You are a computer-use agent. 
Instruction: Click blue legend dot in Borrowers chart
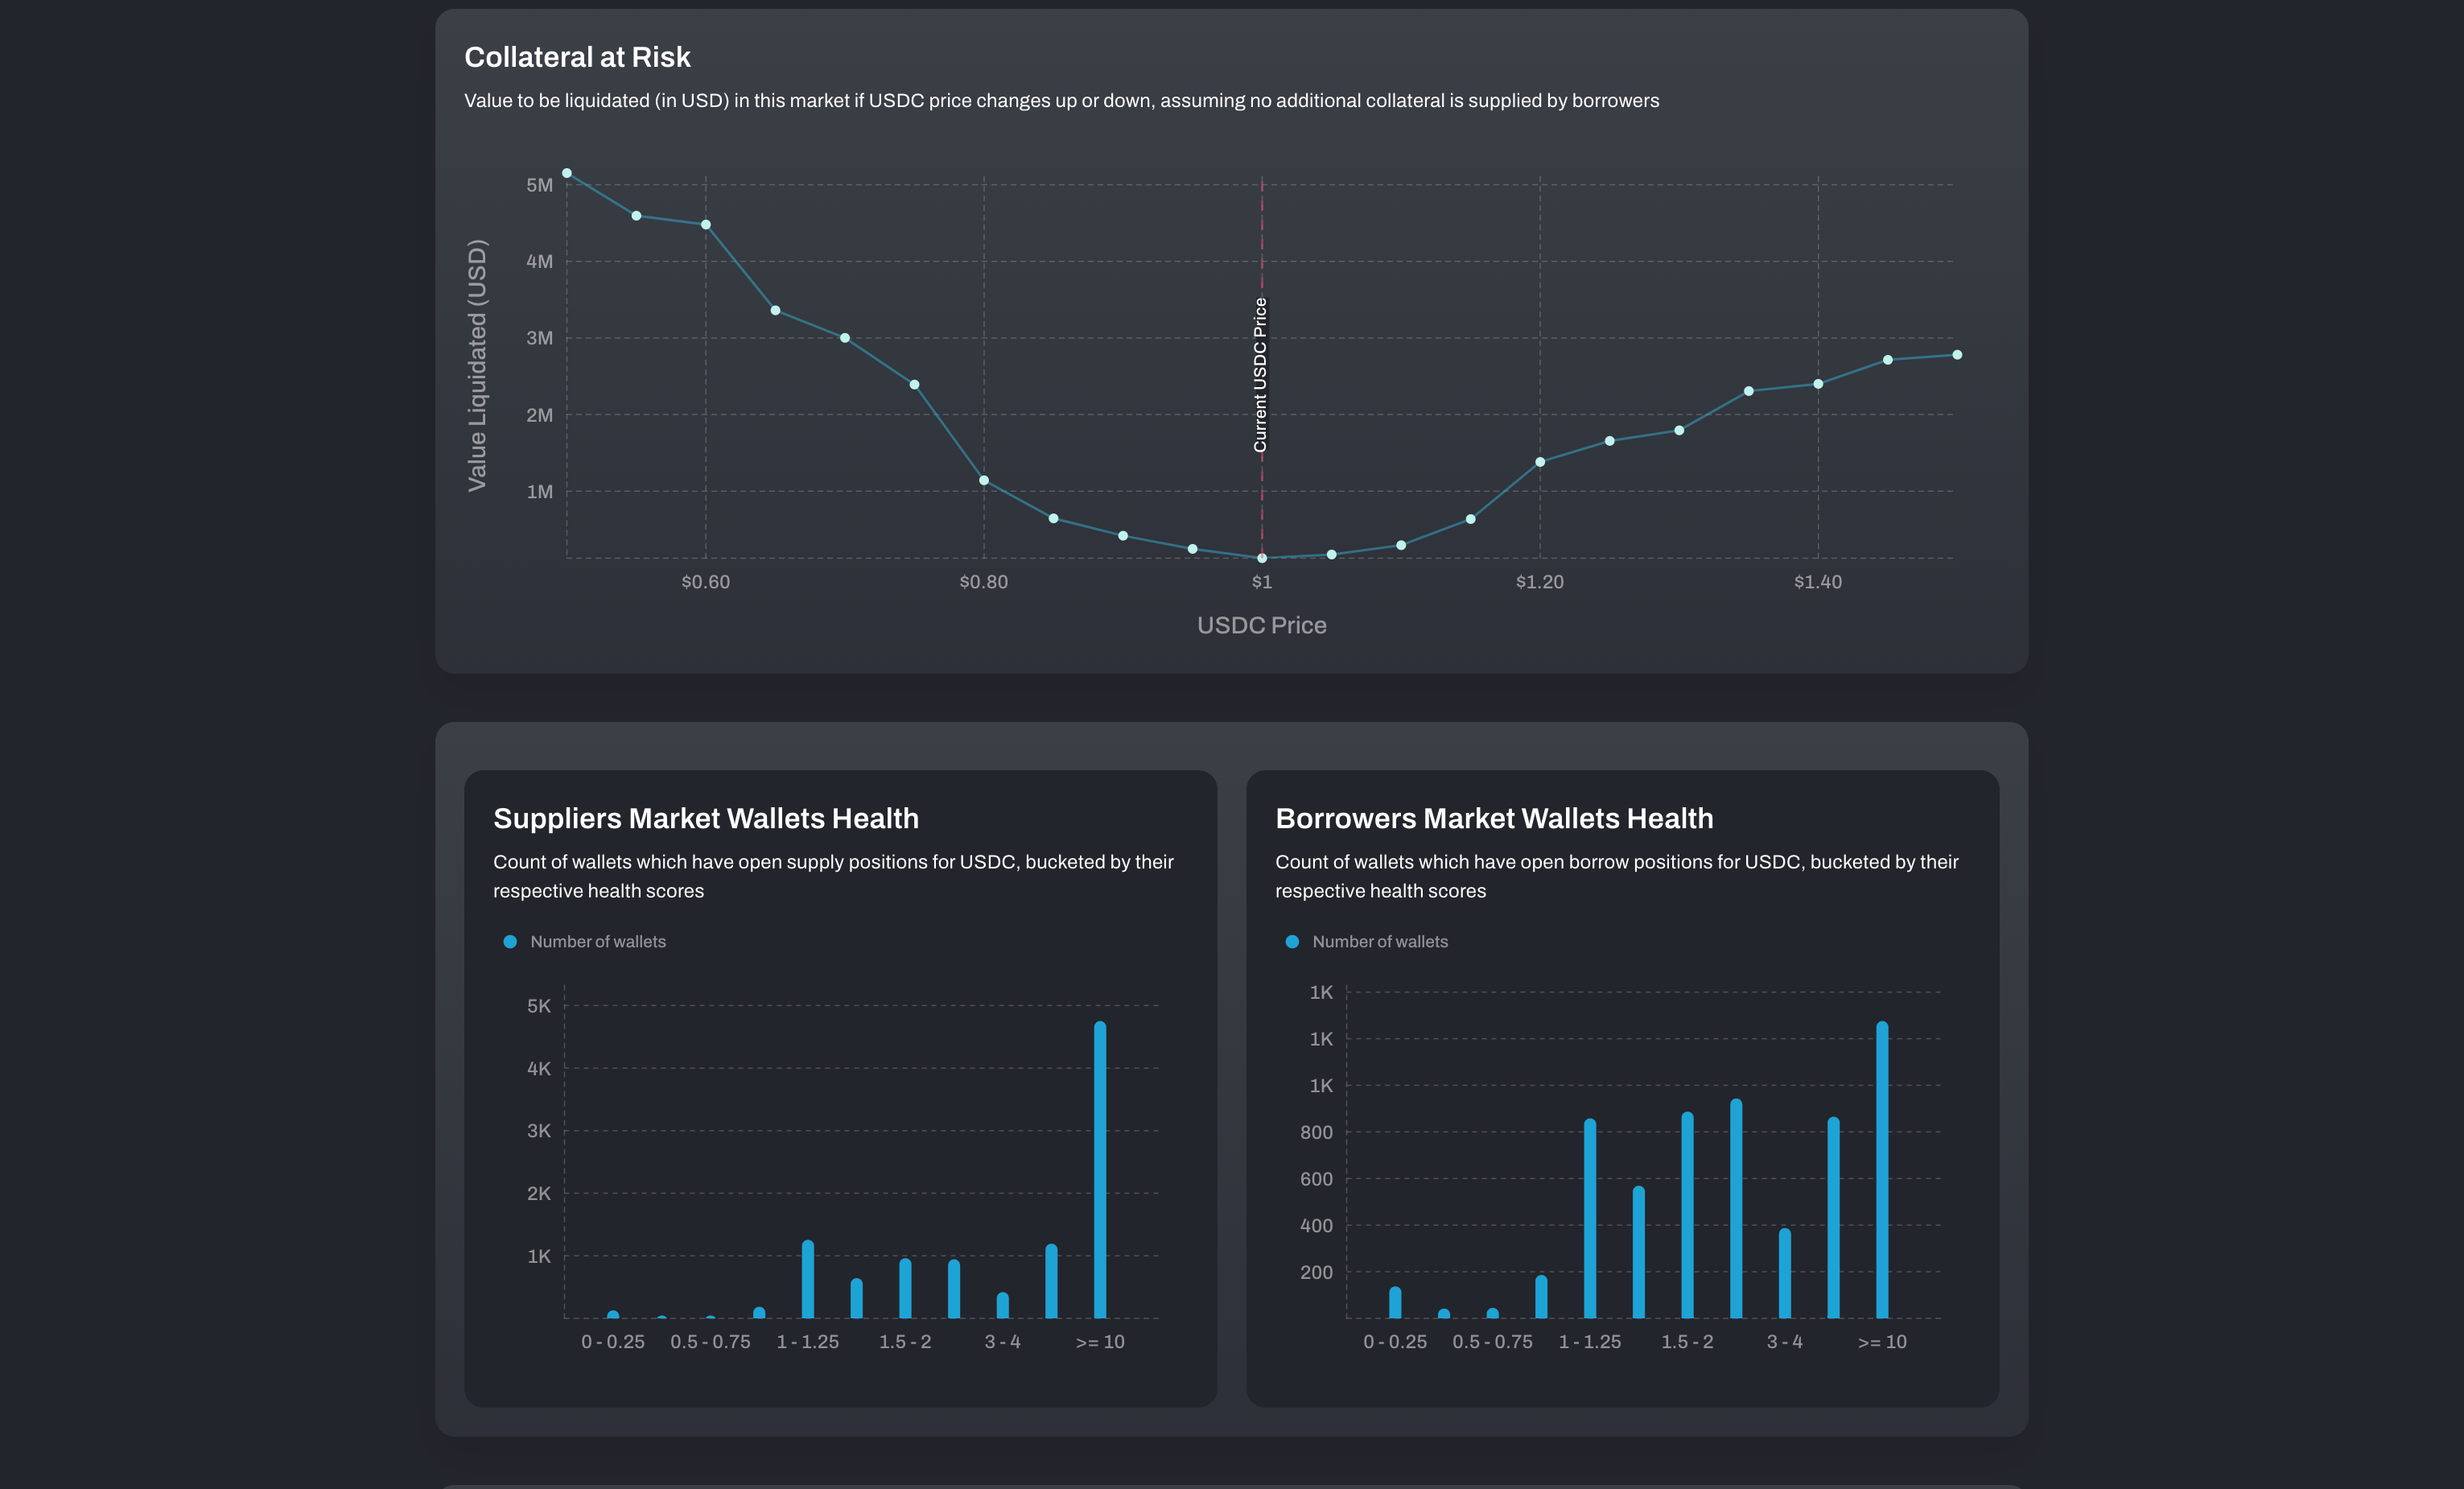click(1292, 941)
